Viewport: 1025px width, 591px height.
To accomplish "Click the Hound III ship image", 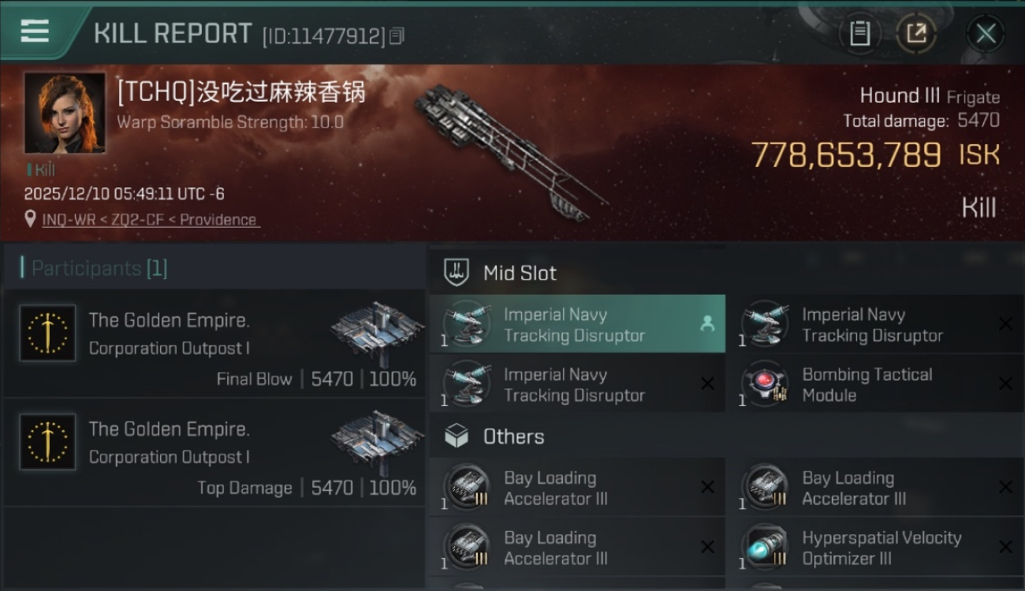I will tap(509, 151).
